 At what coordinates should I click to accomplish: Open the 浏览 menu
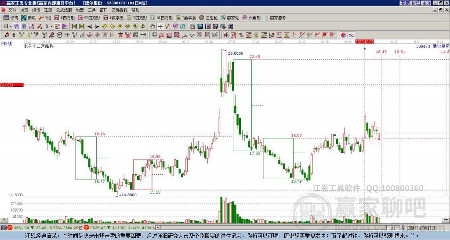[x=24, y=10]
